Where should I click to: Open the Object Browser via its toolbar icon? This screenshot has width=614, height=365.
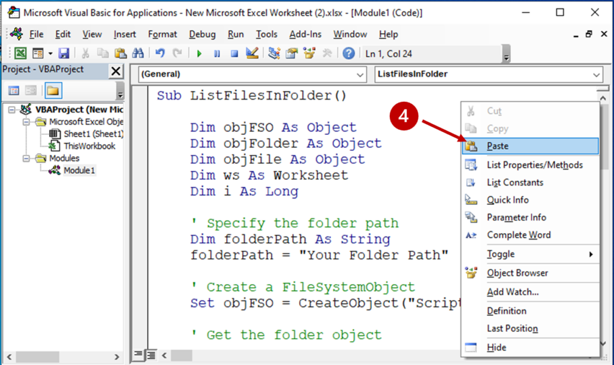[308, 53]
